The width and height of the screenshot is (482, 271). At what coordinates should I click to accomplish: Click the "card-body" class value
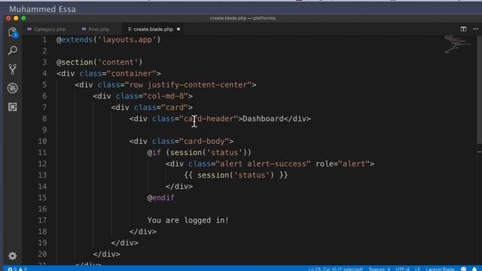click(204, 142)
